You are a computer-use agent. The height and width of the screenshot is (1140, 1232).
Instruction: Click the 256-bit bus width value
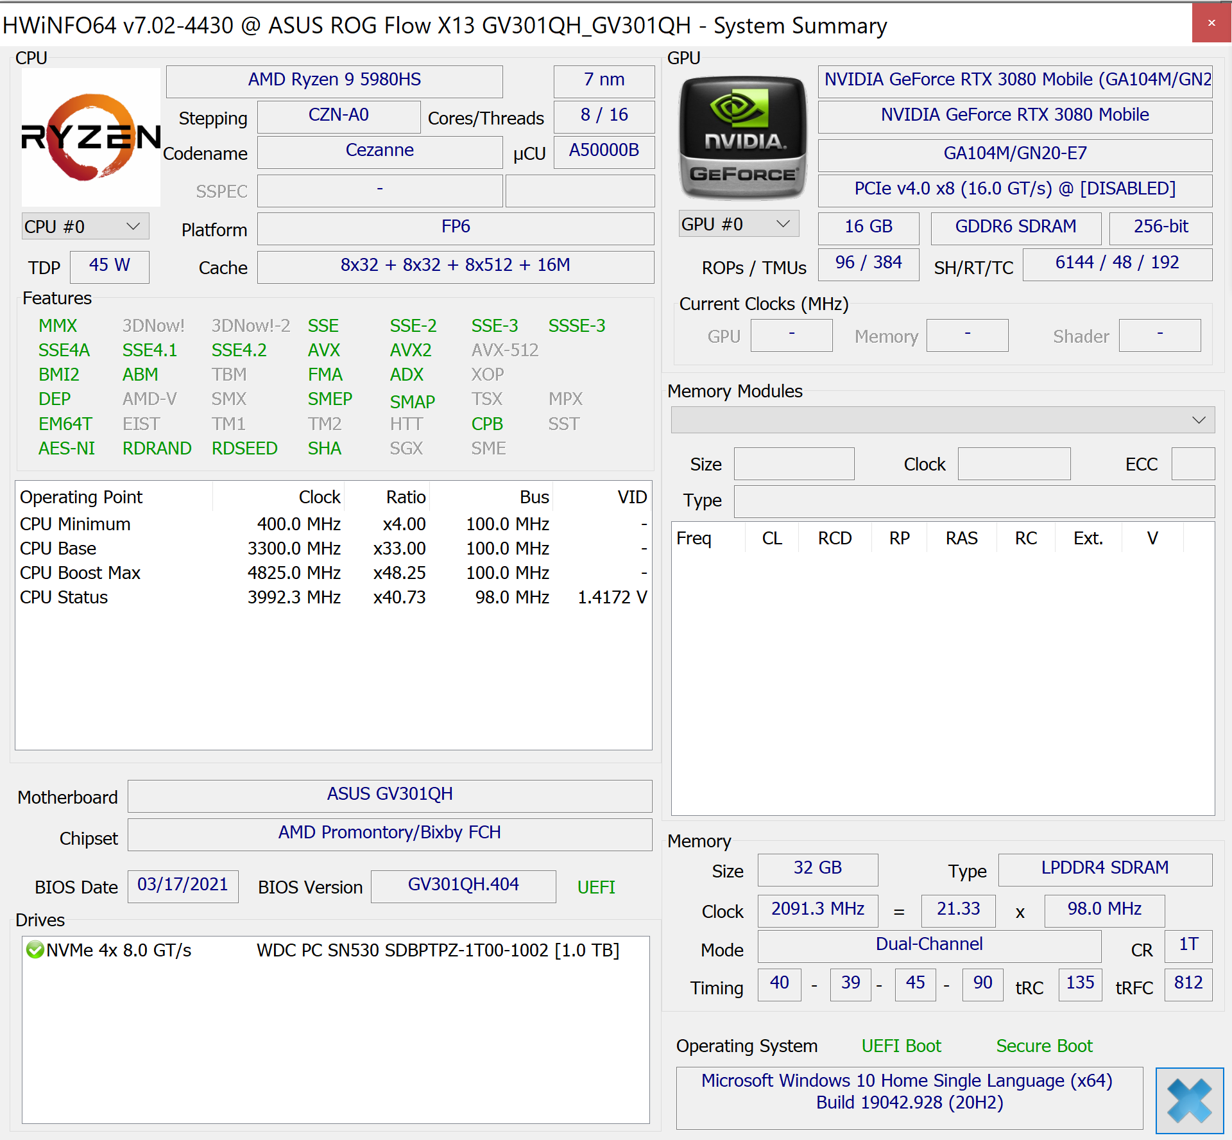1161,227
